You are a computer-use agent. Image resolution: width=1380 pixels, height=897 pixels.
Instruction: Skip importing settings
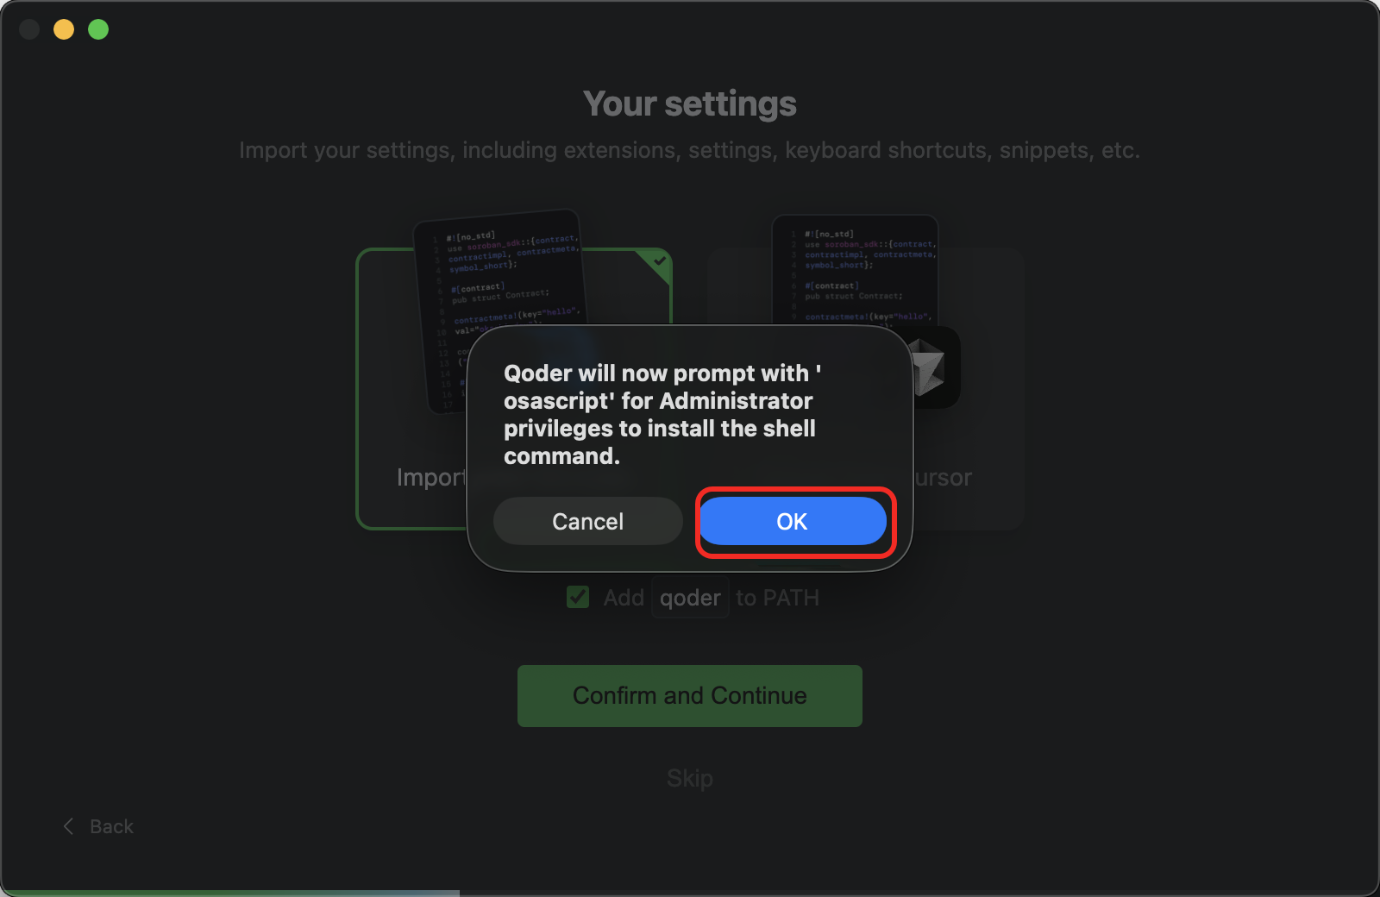click(x=689, y=779)
